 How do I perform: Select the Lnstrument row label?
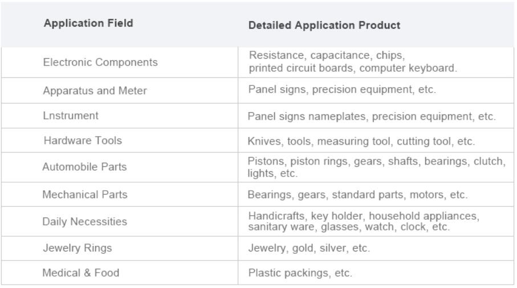pyautogui.click(x=71, y=116)
